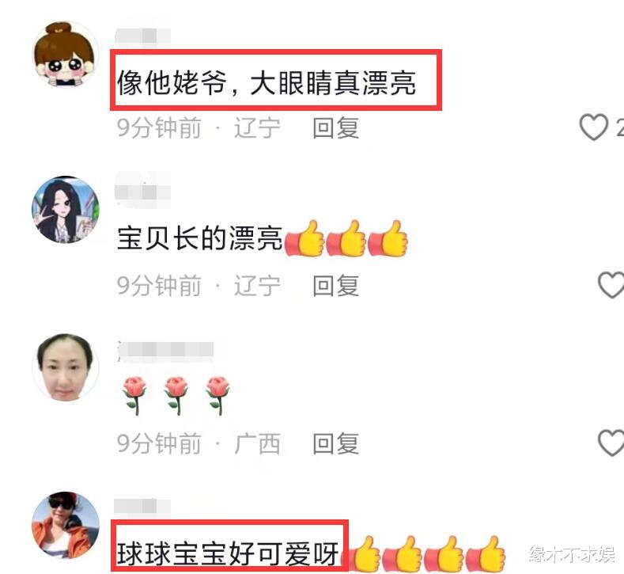
Task: Select comment text 像他姥爷，大眼睛真漂亮
Action: [267, 83]
